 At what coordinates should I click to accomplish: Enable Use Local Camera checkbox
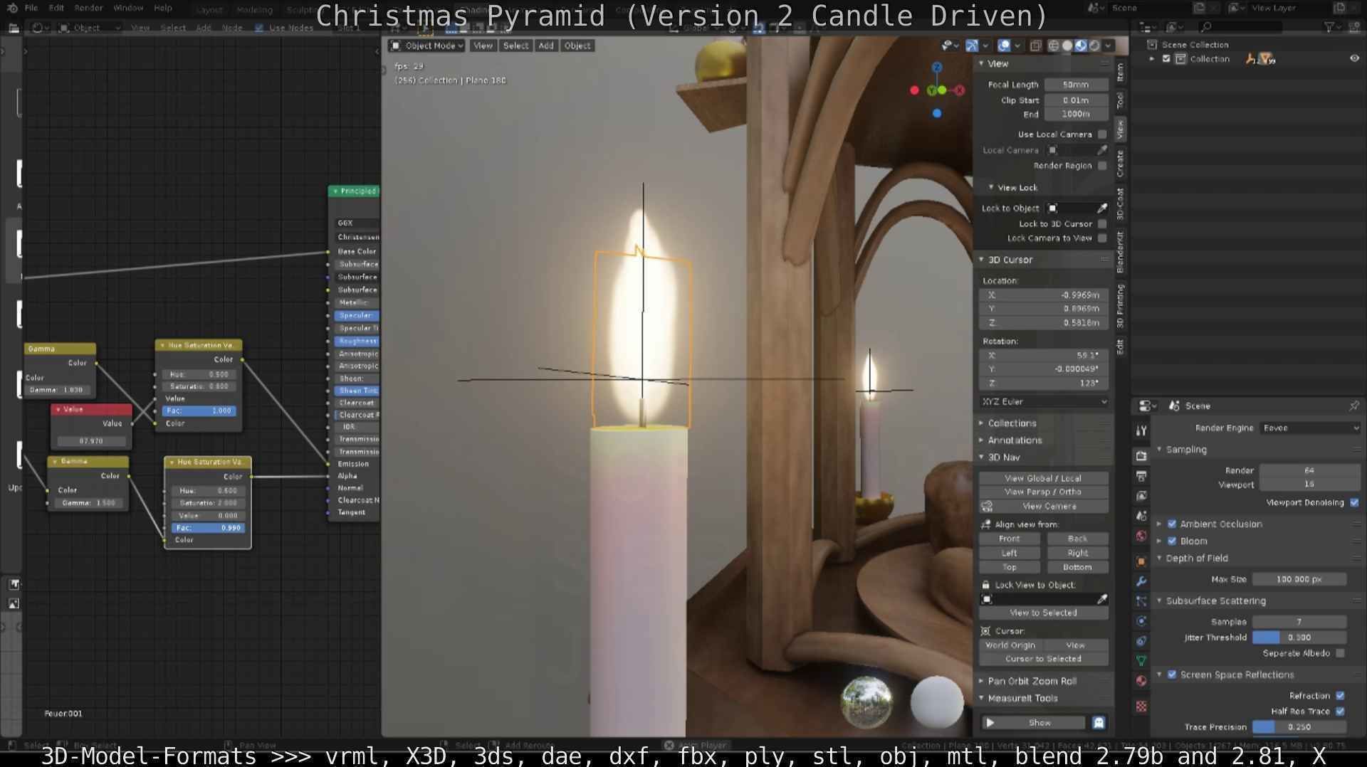(1102, 134)
